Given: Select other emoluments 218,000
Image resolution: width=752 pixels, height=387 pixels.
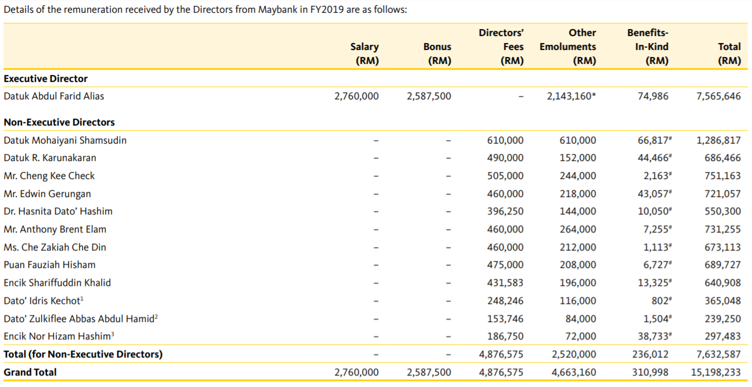Looking at the screenshot, I should click(578, 193).
